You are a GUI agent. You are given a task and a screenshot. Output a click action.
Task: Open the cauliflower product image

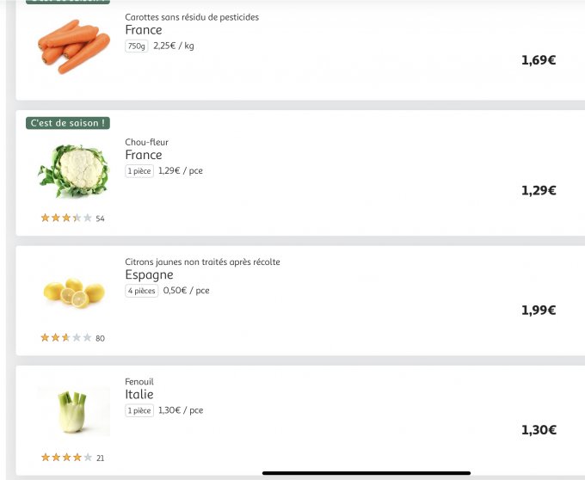(73, 170)
